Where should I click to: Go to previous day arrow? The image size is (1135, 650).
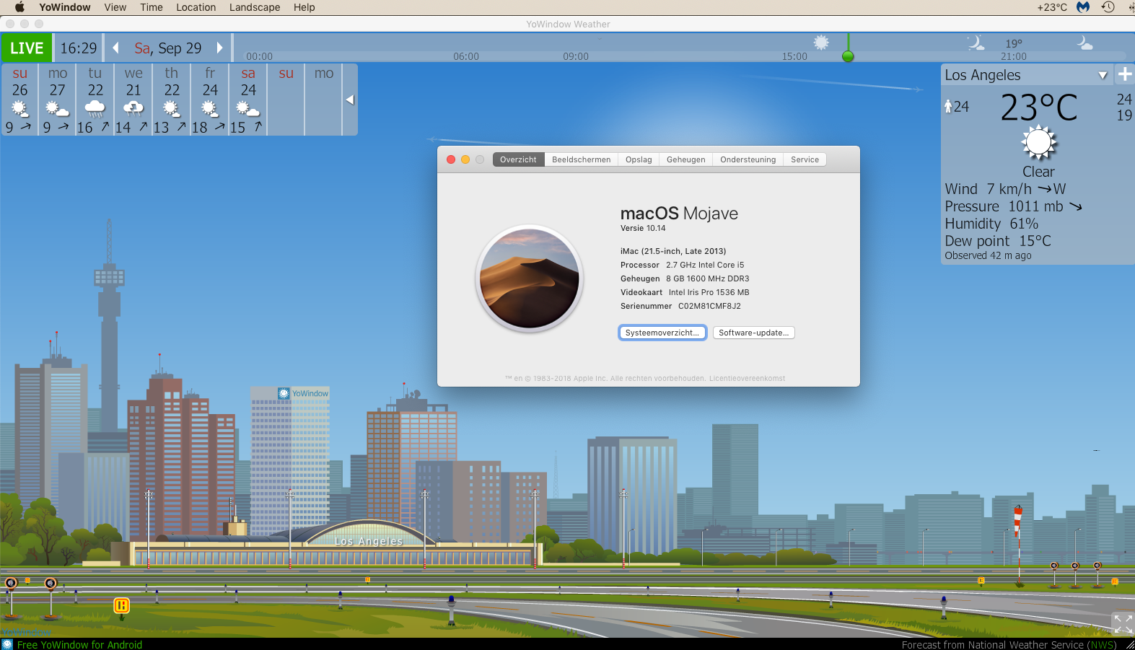pos(115,48)
